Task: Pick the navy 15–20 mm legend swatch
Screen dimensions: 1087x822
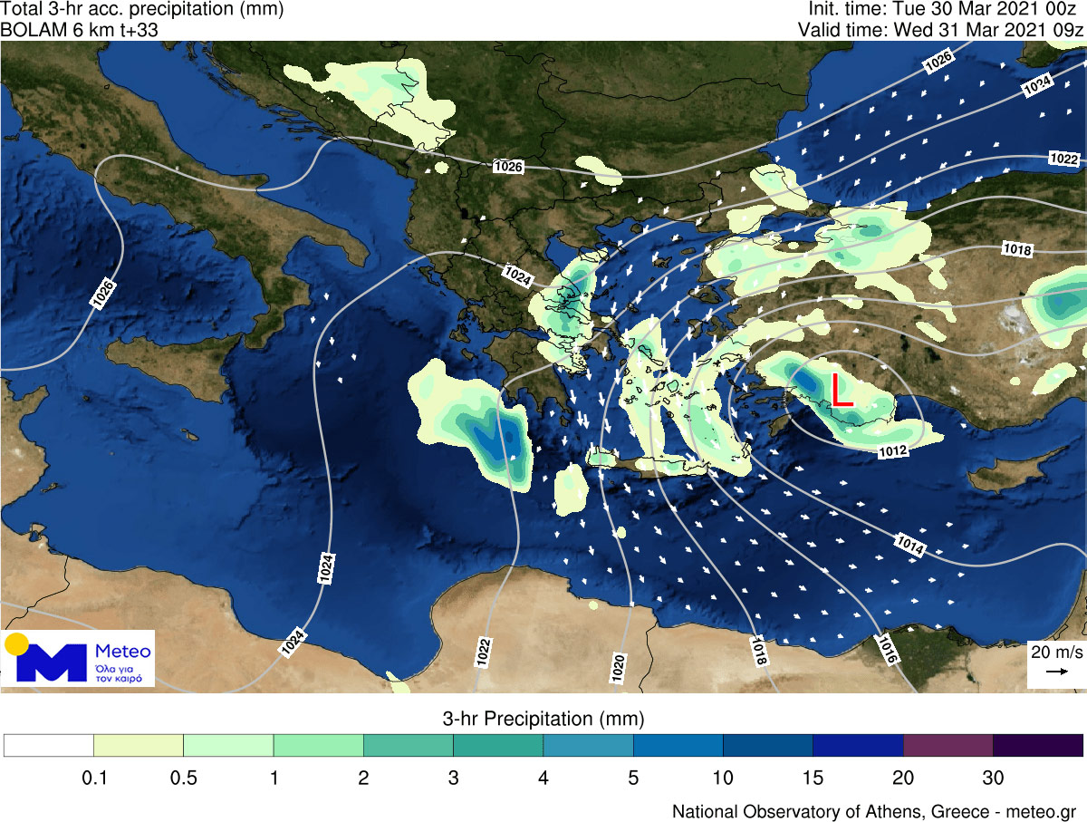Action: [858, 745]
